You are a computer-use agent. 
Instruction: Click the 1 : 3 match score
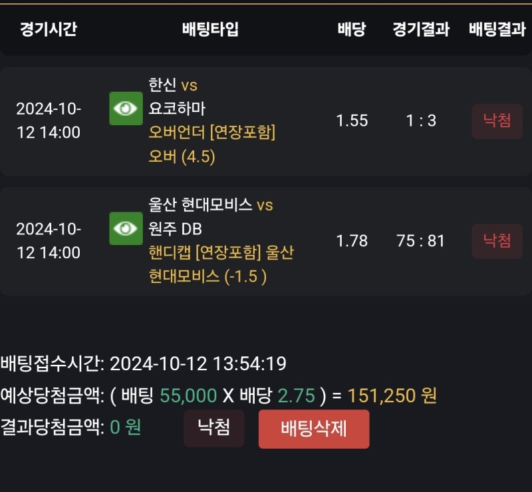click(421, 121)
